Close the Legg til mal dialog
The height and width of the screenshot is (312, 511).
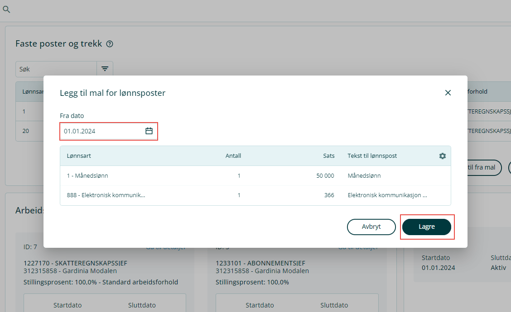(x=448, y=93)
